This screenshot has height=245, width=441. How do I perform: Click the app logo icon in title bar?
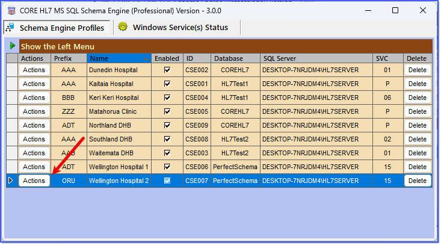pos(11,11)
